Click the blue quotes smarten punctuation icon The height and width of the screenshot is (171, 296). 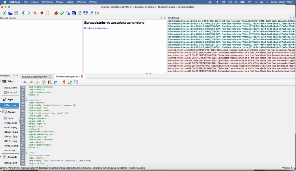coord(85,13)
